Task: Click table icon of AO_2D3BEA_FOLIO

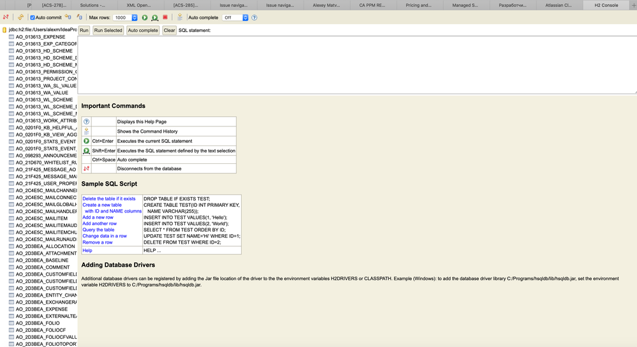Action: (11, 323)
